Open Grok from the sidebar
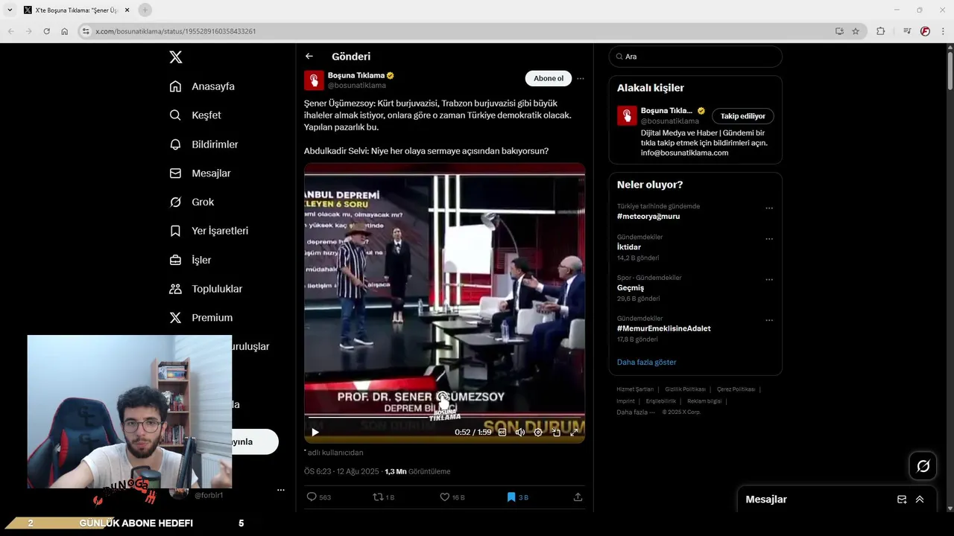 [x=192, y=202]
